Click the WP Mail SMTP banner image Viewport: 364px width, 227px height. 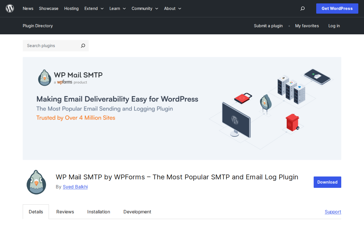point(182,108)
